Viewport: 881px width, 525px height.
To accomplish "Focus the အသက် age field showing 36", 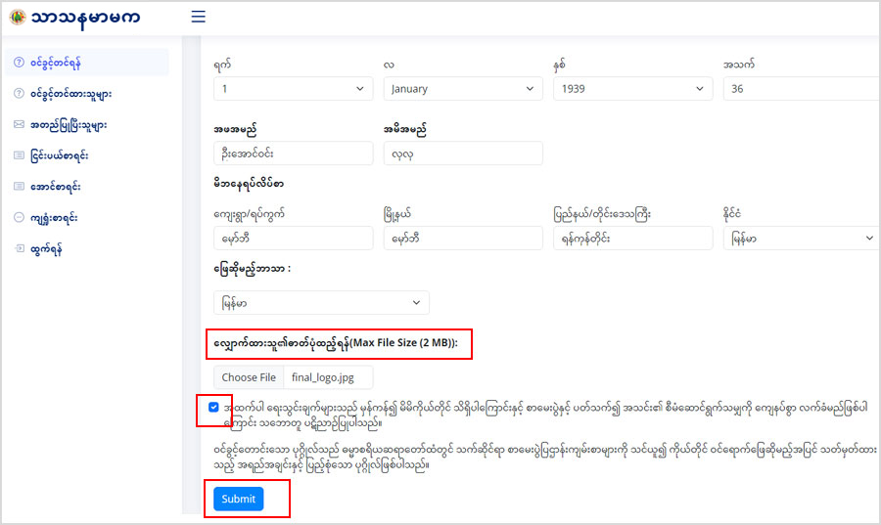I will 801,89.
